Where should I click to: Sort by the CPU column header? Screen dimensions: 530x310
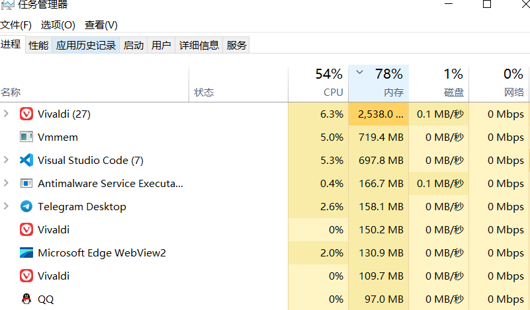click(x=318, y=83)
